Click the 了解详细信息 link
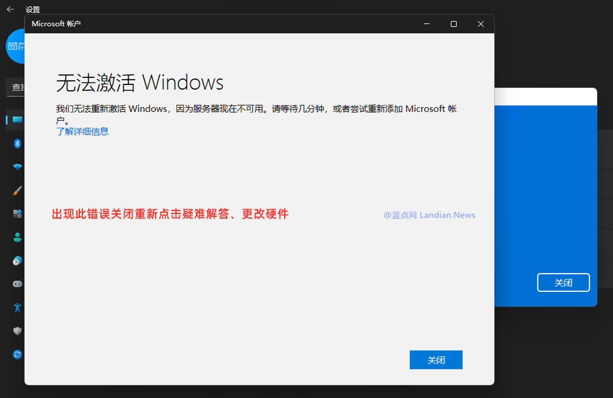613x398 pixels. [x=82, y=131]
